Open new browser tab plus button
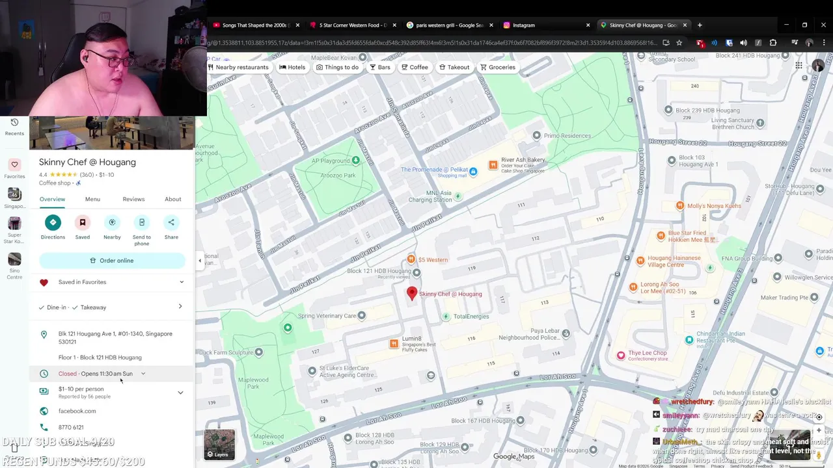The height and width of the screenshot is (468, 833). 700,25
